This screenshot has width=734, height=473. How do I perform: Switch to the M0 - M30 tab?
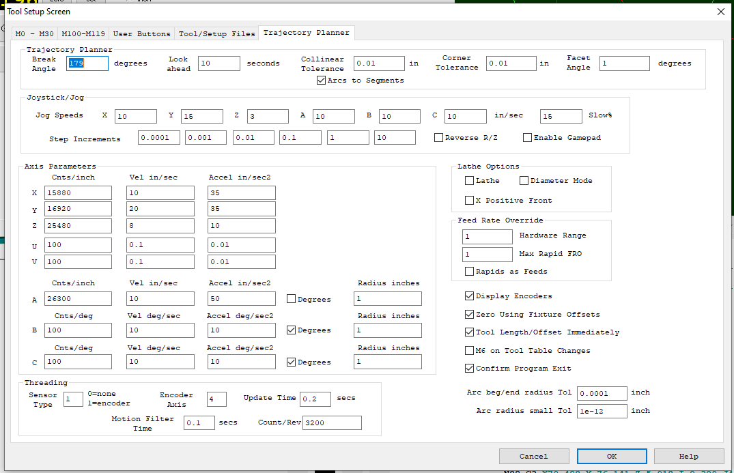(34, 33)
